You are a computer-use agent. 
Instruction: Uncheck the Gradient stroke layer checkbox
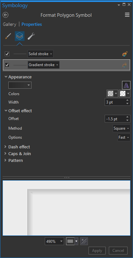point(7,65)
